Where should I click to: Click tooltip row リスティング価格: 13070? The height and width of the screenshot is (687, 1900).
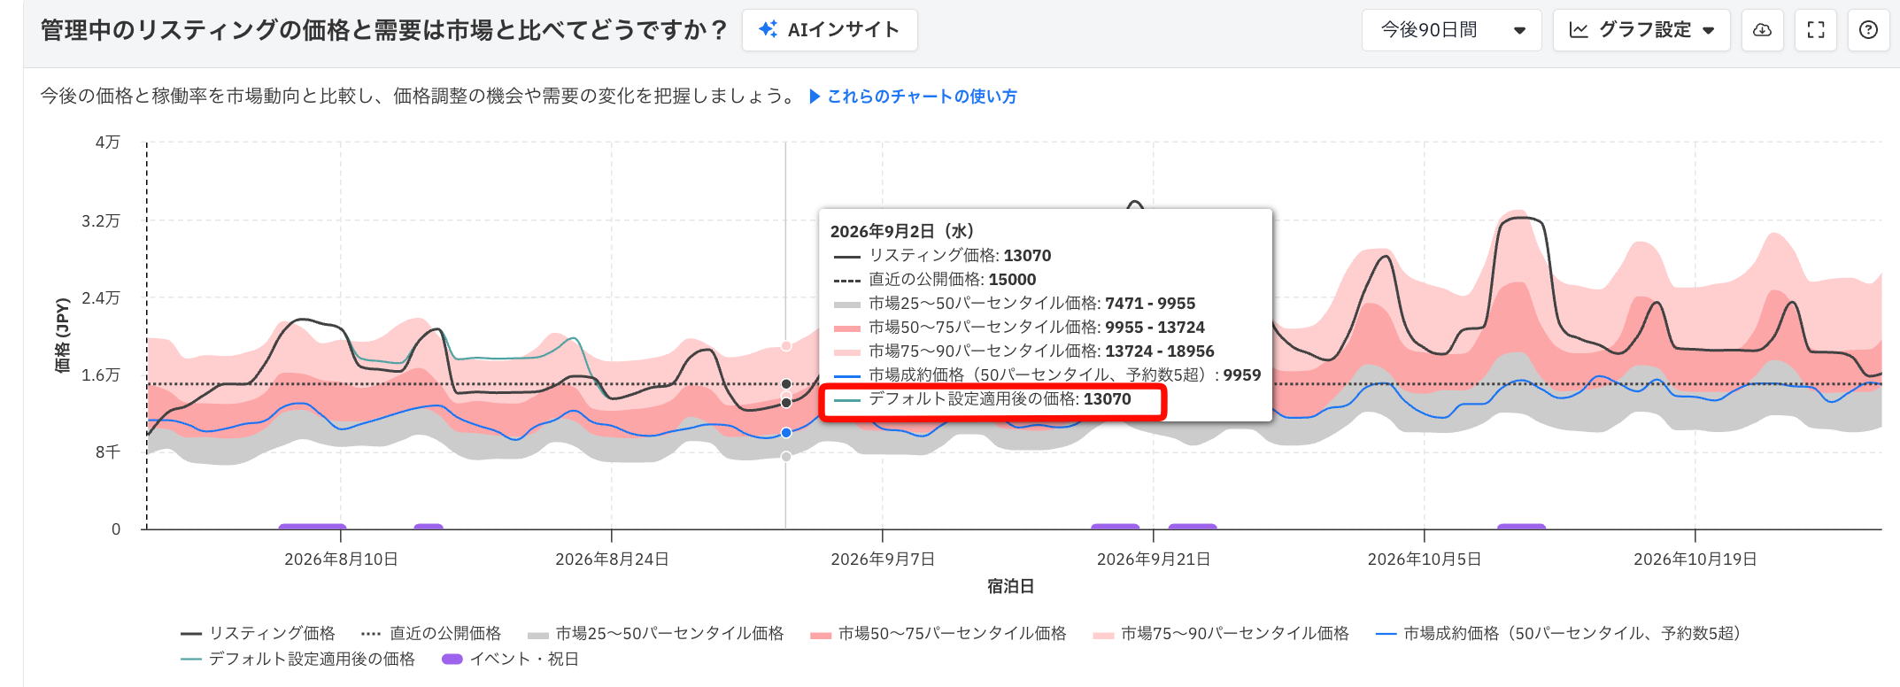[942, 256]
